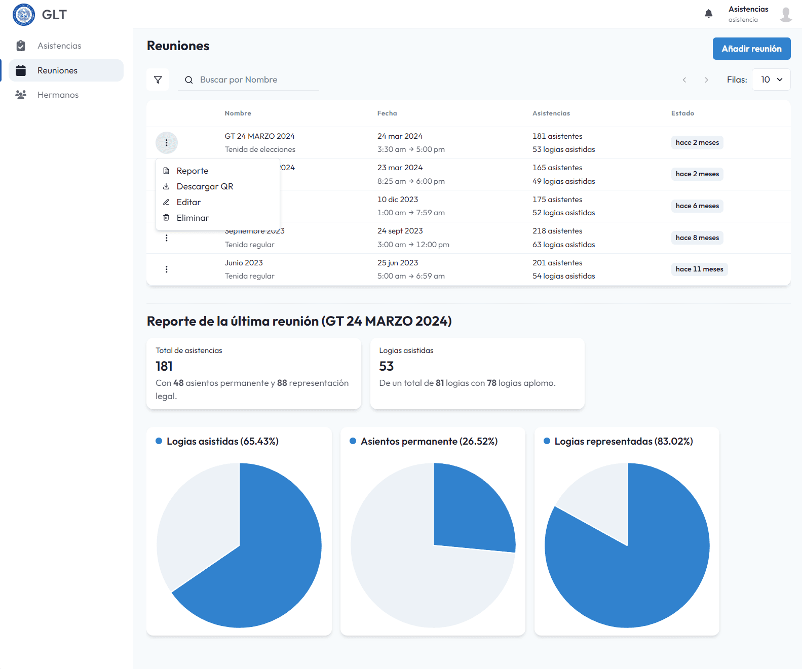Open row options for Junio 2023

(x=166, y=269)
